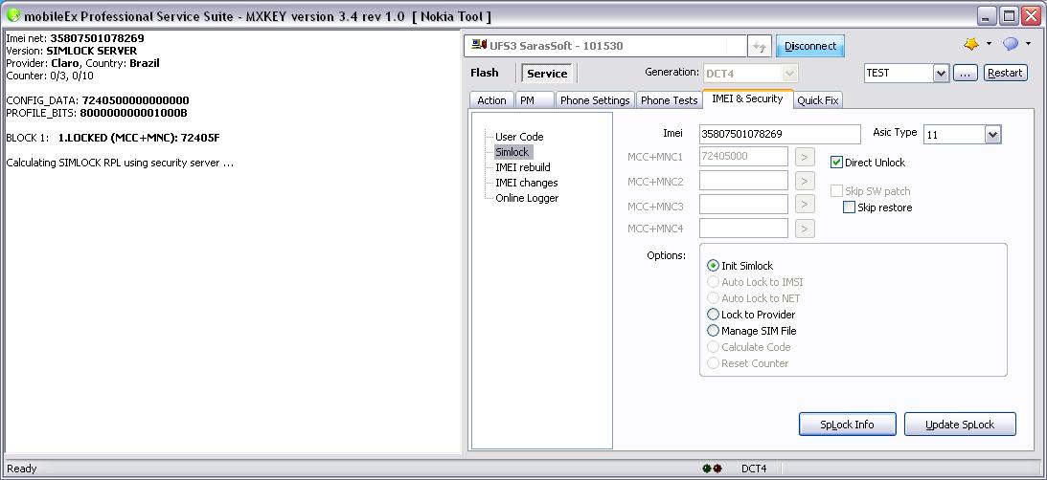Select IMEI rebuild in the tree
The image size is (1047, 480).
(522, 167)
